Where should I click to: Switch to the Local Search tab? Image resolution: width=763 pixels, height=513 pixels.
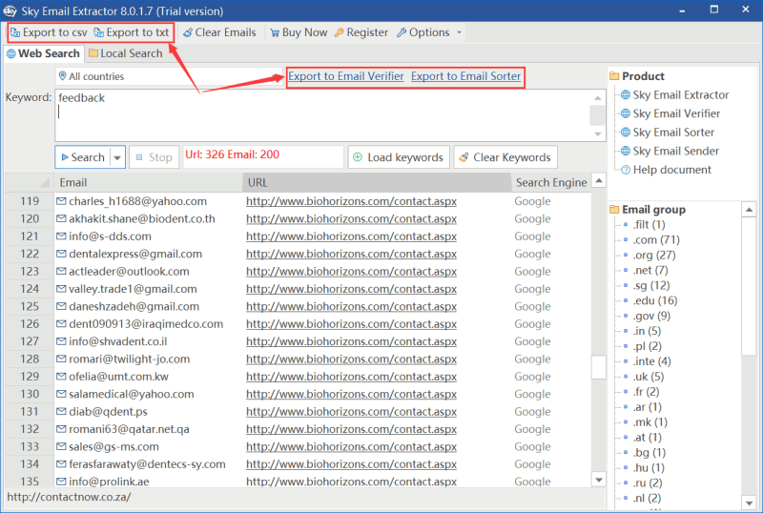131,54
